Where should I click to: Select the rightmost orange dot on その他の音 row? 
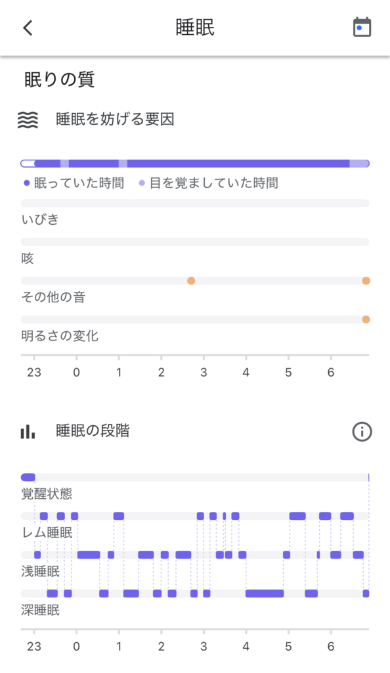click(366, 280)
